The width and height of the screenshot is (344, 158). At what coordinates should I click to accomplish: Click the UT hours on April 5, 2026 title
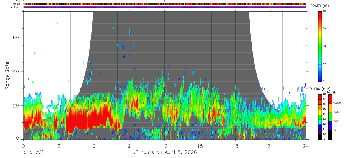[164, 152]
